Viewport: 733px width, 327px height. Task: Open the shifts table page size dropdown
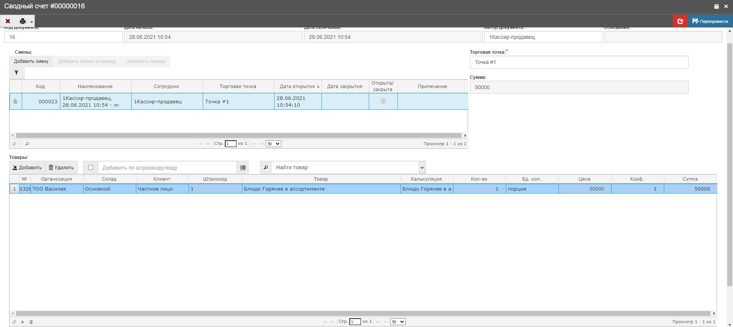(273, 144)
